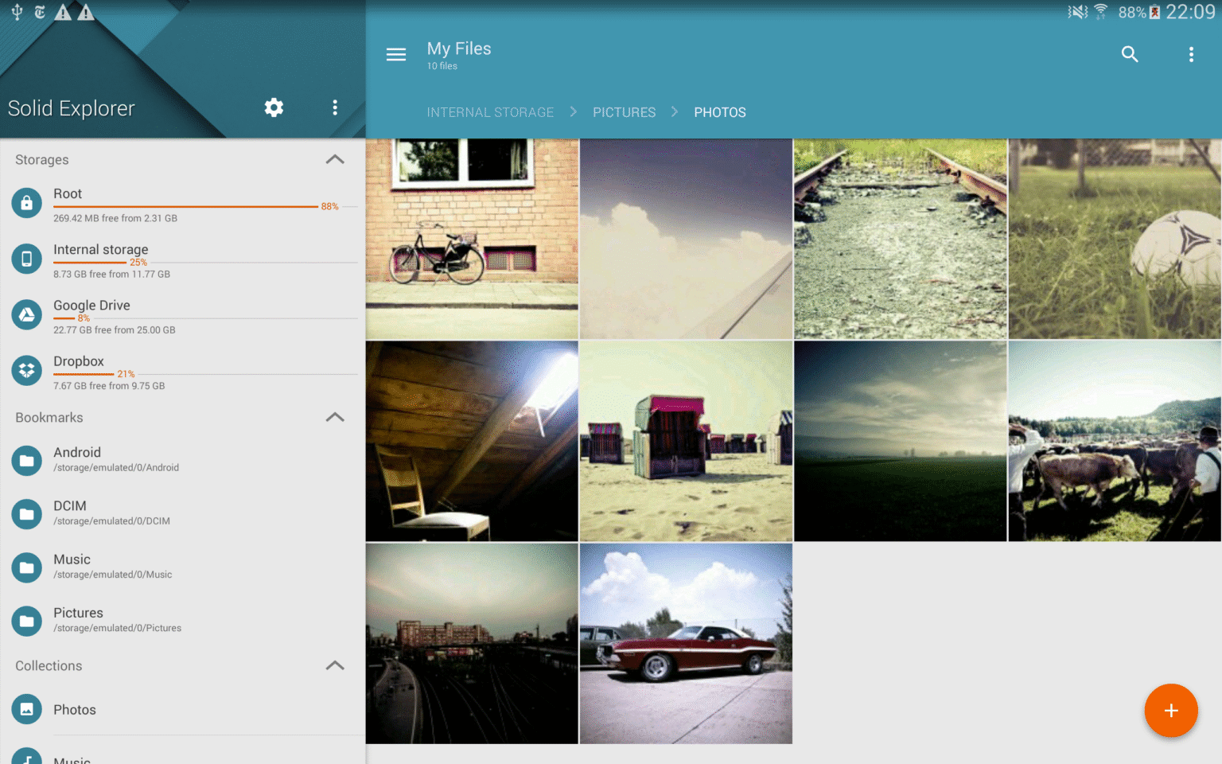The image size is (1222, 764).
Task: Navigate to PICTURES in the breadcrumb
Action: pyautogui.click(x=624, y=112)
